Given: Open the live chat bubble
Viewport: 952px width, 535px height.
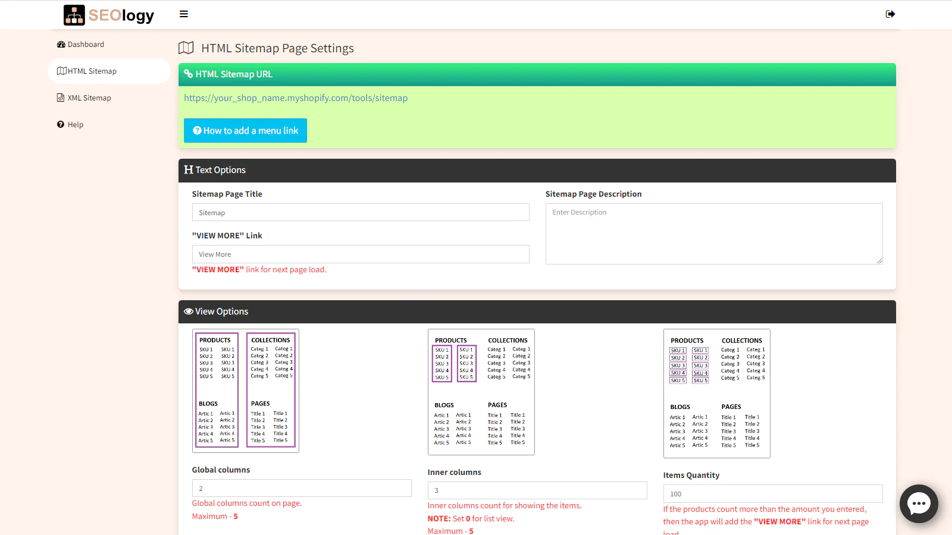Looking at the screenshot, I should [919, 503].
